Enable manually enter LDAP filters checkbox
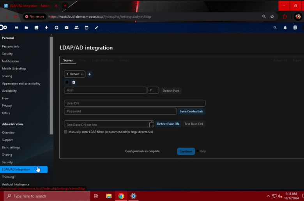 (x=65, y=132)
